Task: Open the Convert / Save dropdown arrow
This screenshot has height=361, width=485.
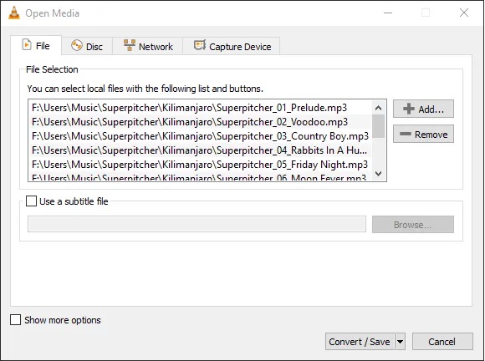Action: (x=400, y=342)
